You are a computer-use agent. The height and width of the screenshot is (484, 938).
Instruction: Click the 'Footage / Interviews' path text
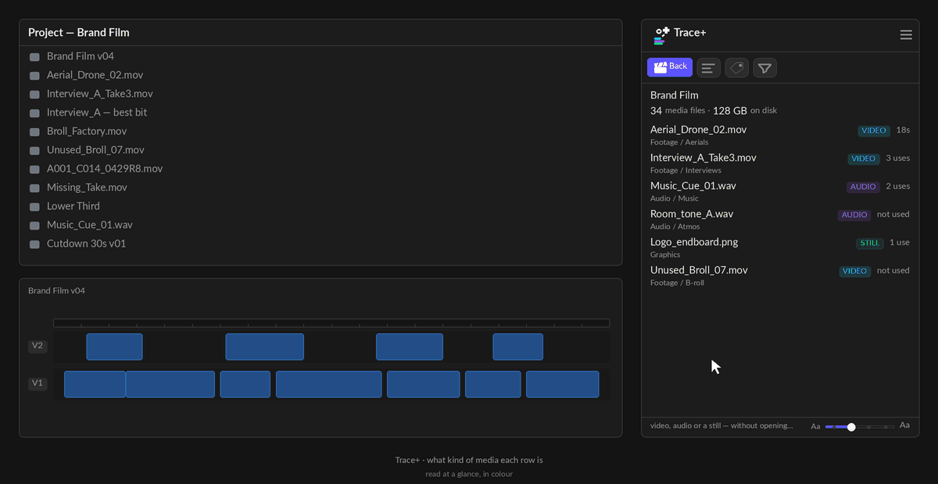(686, 171)
